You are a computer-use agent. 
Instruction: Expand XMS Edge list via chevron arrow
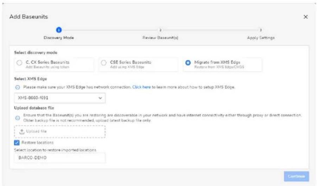click(100, 98)
